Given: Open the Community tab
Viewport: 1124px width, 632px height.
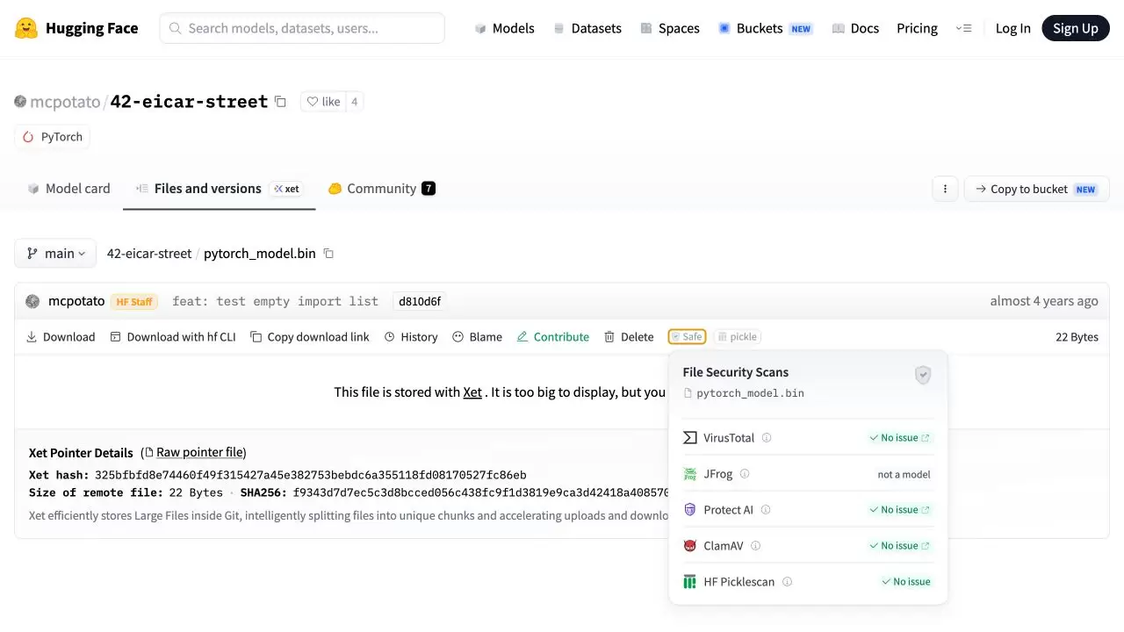Looking at the screenshot, I should (382, 189).
